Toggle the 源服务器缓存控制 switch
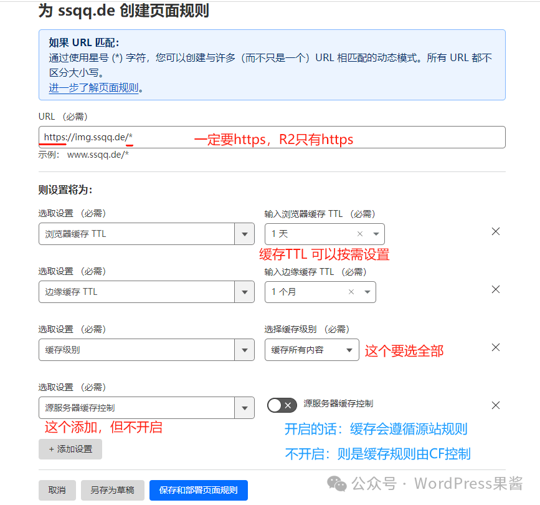 [282, 405]
